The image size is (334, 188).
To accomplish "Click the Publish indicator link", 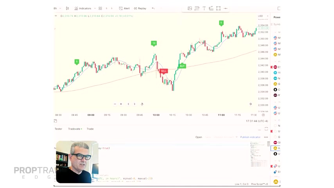I will coord(250,137).
